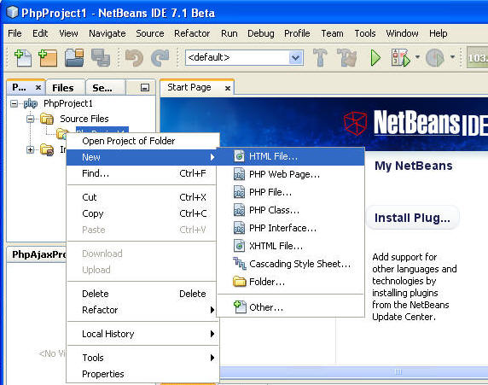Click the New Project toolbar icon
Screen dimensions: 488x385
click(x=48, y=58)
